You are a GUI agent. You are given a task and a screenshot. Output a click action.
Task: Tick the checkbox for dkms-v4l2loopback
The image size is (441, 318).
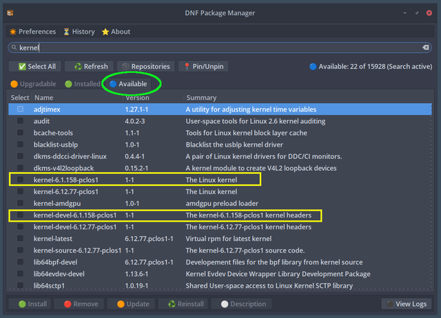pyautogui.click(x=20, y=168)
